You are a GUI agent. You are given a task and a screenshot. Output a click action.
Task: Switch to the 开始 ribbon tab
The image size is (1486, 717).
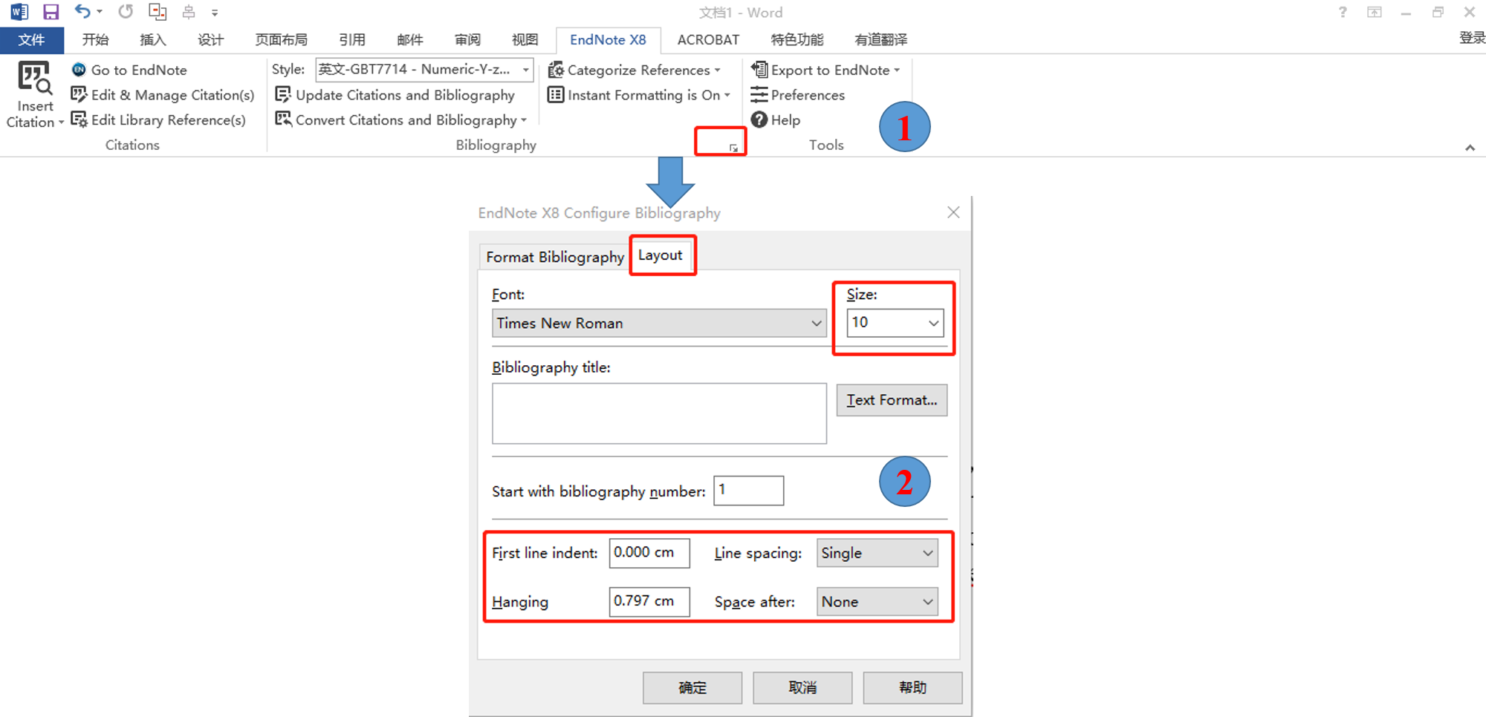click(96, 40)
